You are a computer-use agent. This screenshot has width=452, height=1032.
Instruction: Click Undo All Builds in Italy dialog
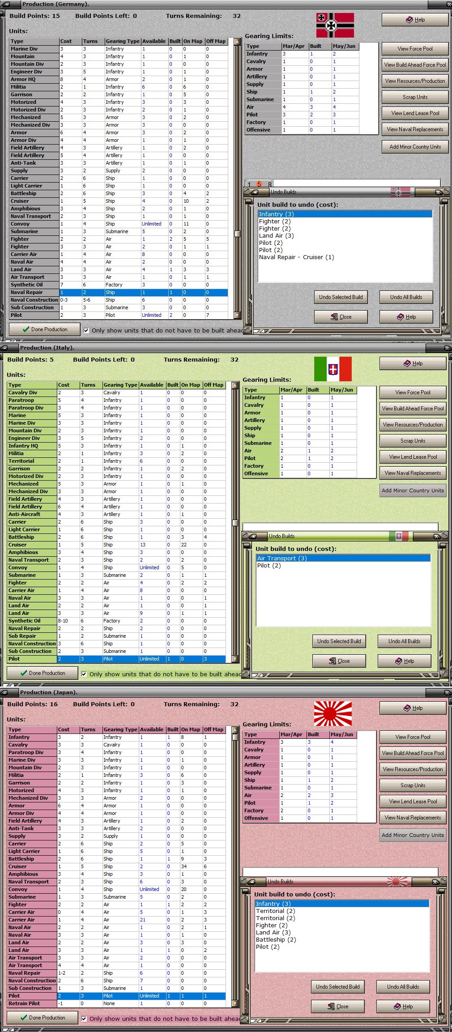pyautogui.click(x=404, y=641)
